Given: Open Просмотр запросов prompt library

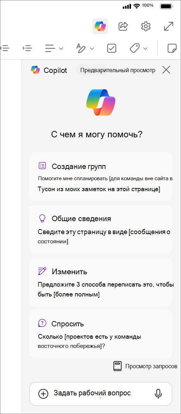Looking at the screenshot, I should [145, 366].
